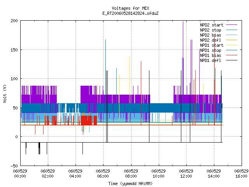Click the 'NPD2 bias' legend label

click(x=210, y=35)
